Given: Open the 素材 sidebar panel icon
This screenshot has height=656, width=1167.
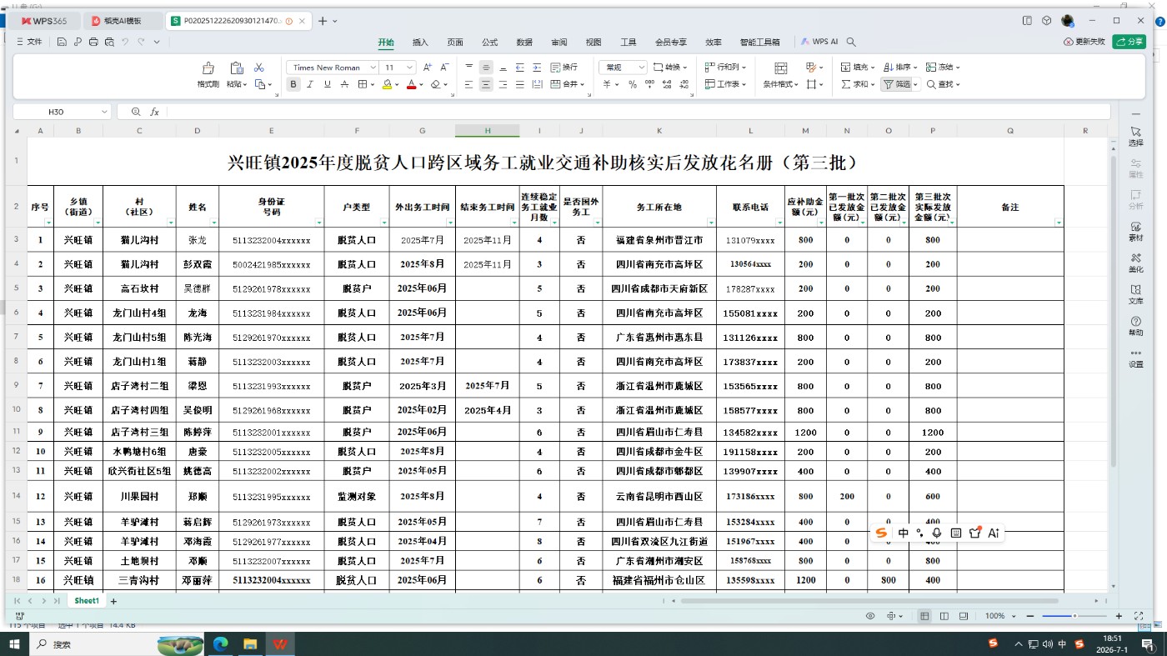Looking at the screenshot, I should [1135, 231].
